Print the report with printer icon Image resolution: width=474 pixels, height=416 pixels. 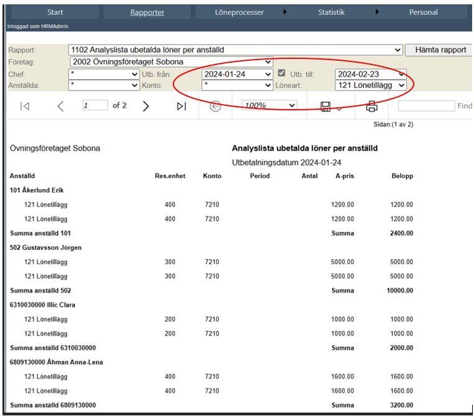[x=371, y=107]
